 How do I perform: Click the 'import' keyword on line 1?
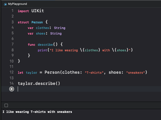[x=23, y=11]
